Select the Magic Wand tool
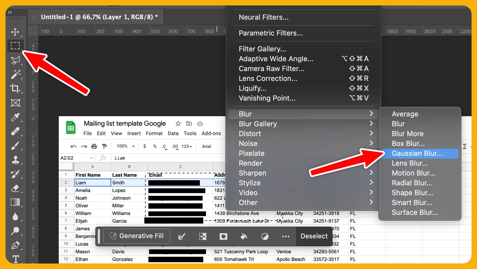The height and width of the screenshot is (269, 477). click(16, 74)
